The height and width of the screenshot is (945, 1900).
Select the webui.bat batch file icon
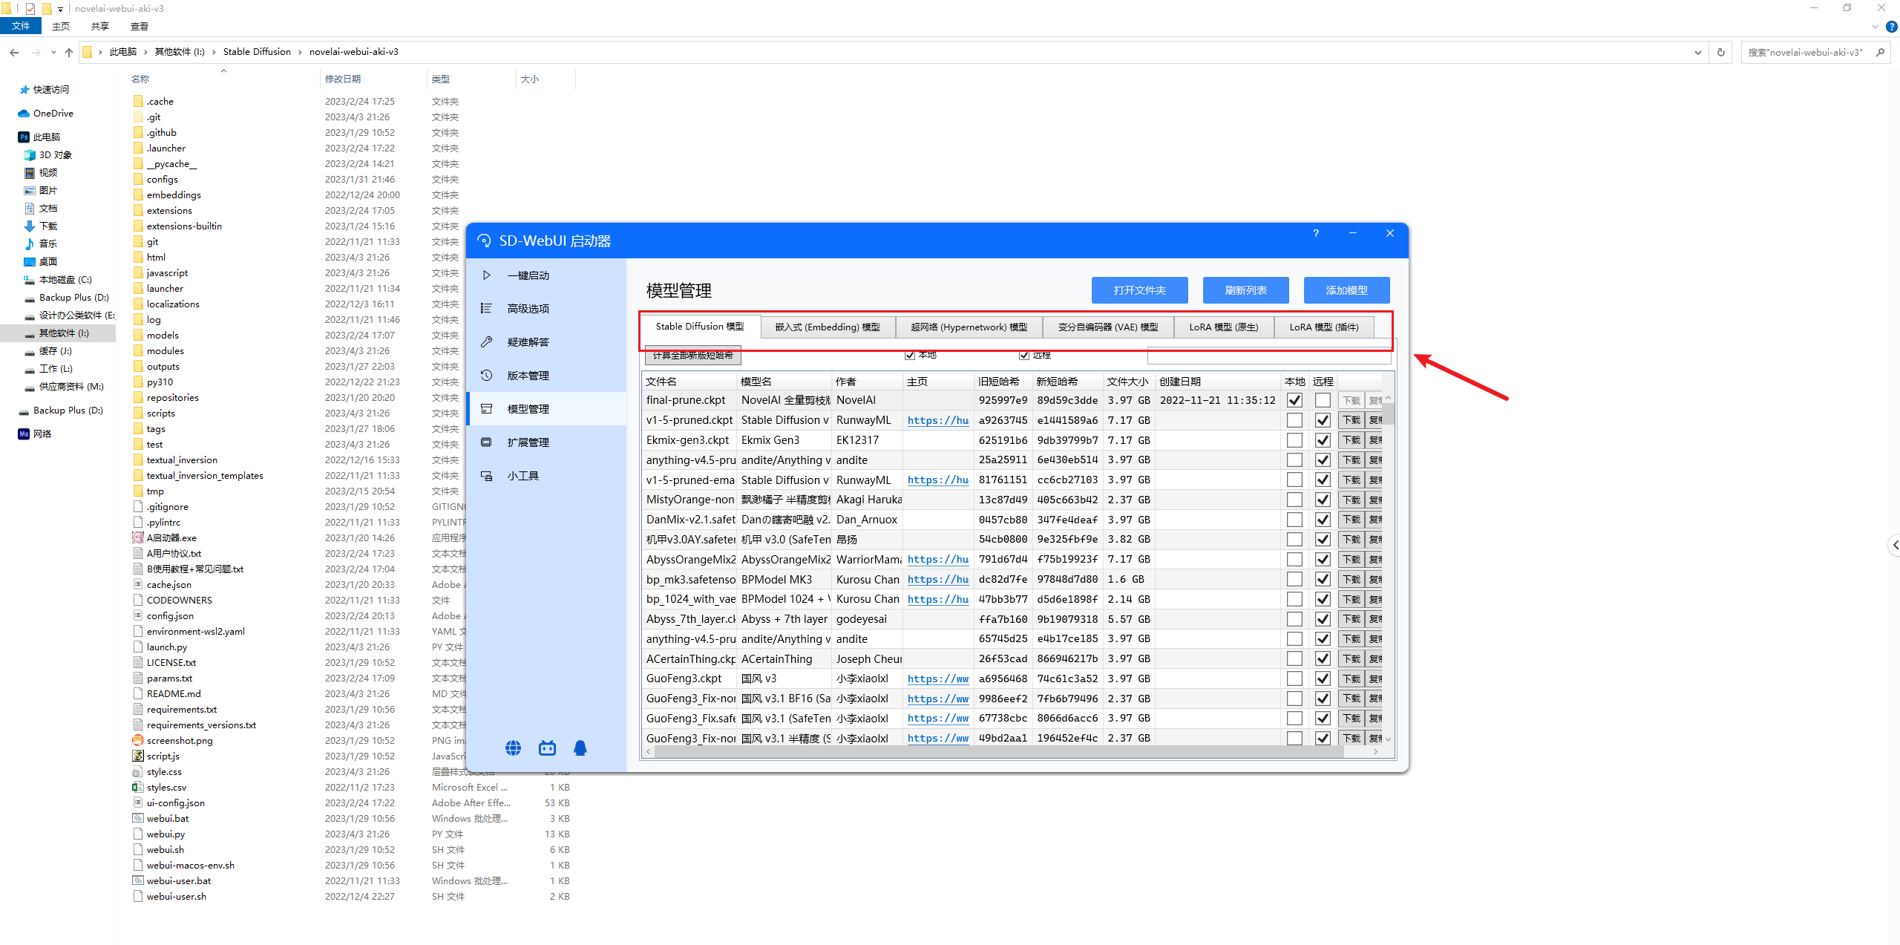(x=138, y=818)
